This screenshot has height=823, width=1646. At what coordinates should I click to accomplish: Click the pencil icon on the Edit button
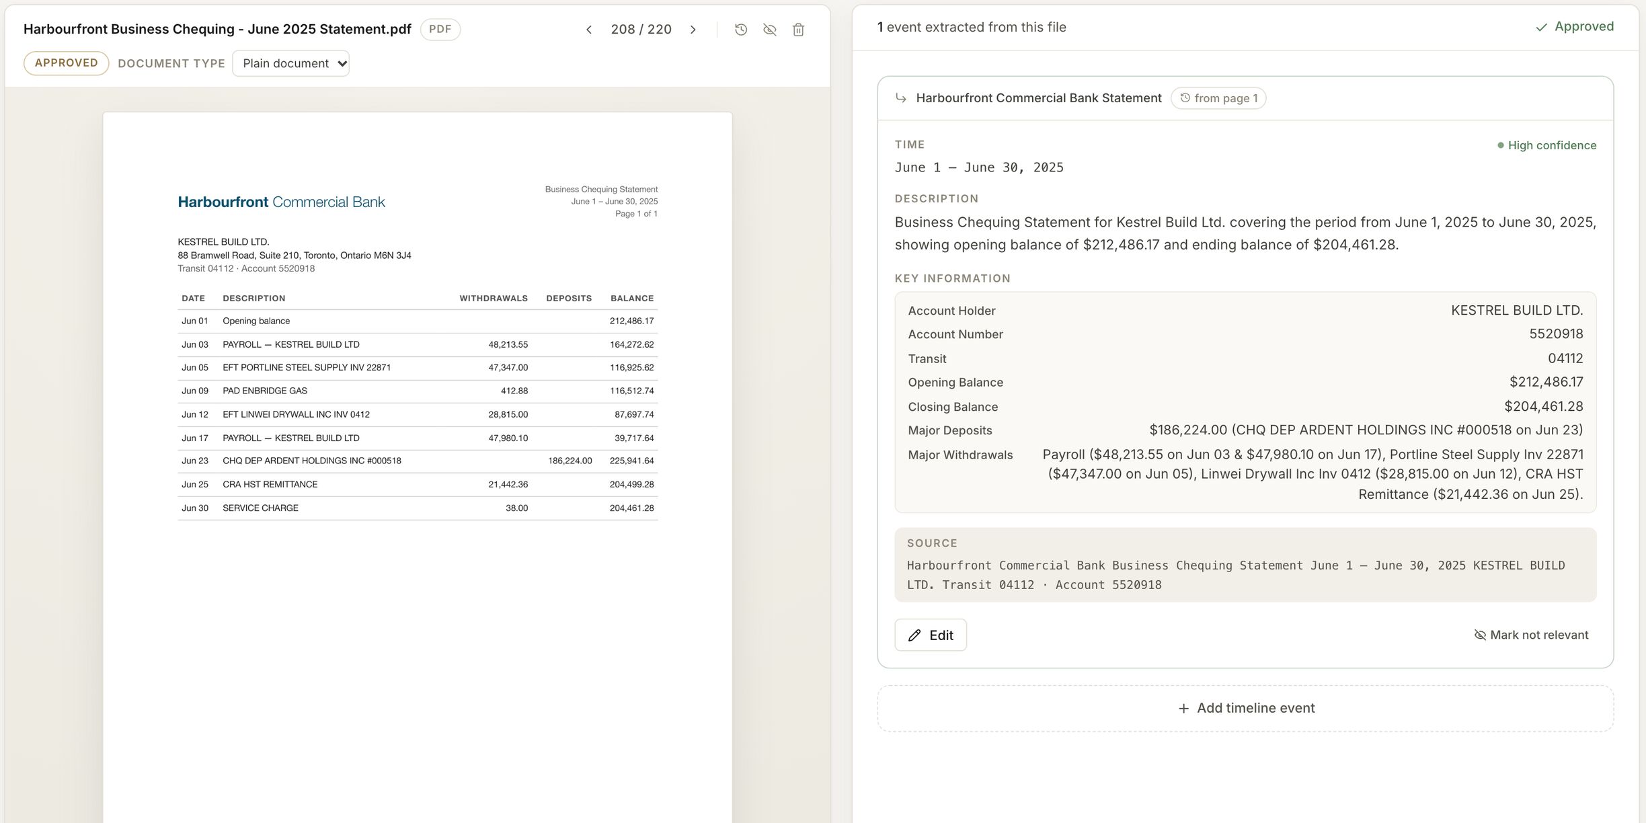(x=914, y=635)
